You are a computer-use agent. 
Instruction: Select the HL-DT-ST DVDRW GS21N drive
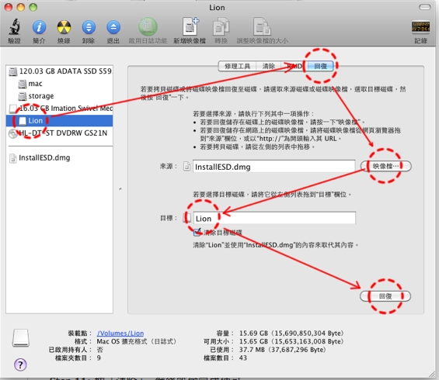click(58, 133)
